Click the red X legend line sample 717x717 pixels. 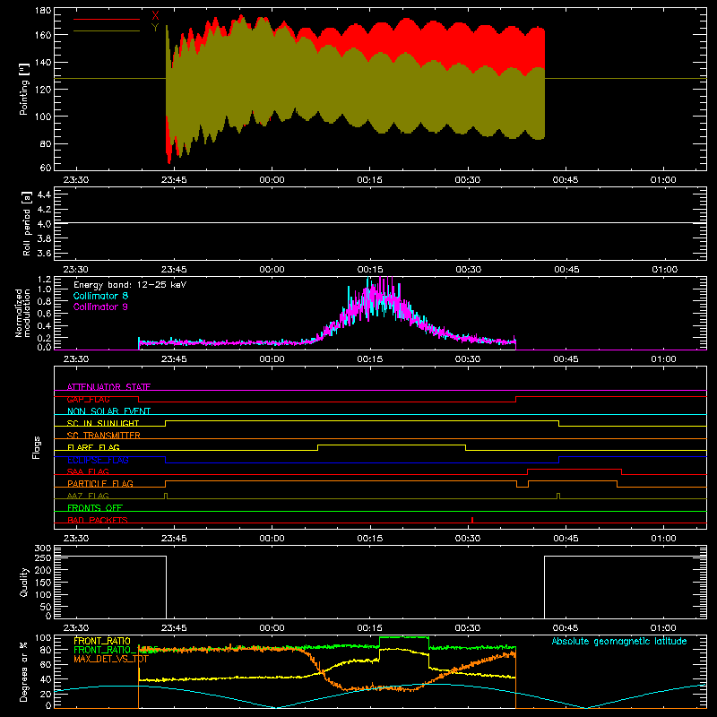pyautogui.click(x=107, y=19)
